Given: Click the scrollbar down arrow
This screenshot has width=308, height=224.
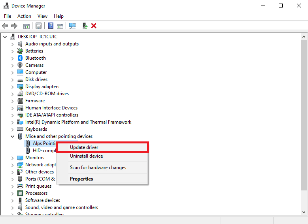Looking at the screenshot, I should click(304, 212).
